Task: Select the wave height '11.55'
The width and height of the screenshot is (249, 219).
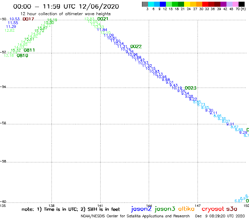Action: 13,23
